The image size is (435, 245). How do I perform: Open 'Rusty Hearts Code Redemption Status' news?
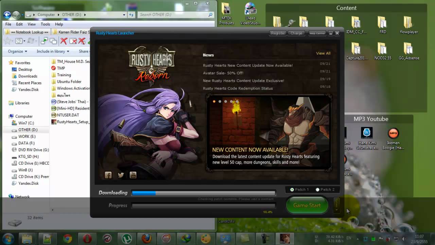tap(238, 88)
